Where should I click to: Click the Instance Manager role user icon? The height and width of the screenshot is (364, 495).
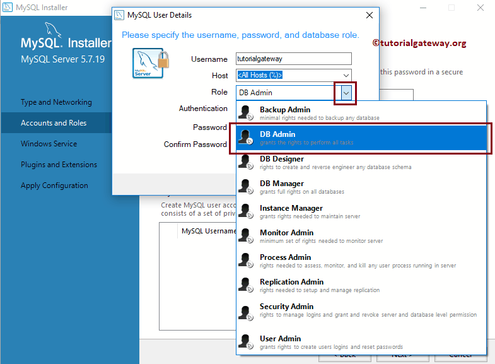click(x=246, y=211)
